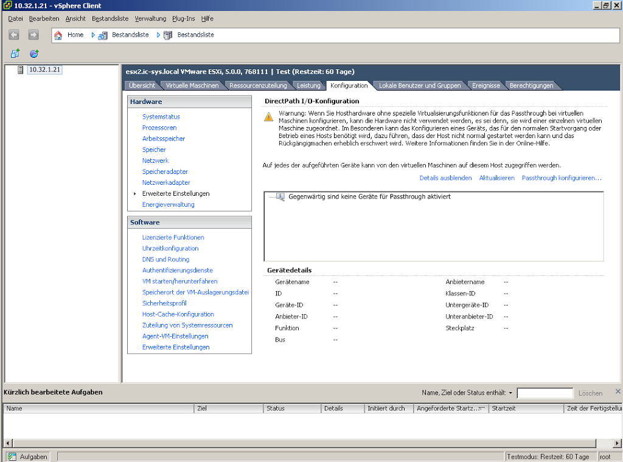Click the back navigation arrow
The width and height of the screenshot is (623, 462).
14,35
